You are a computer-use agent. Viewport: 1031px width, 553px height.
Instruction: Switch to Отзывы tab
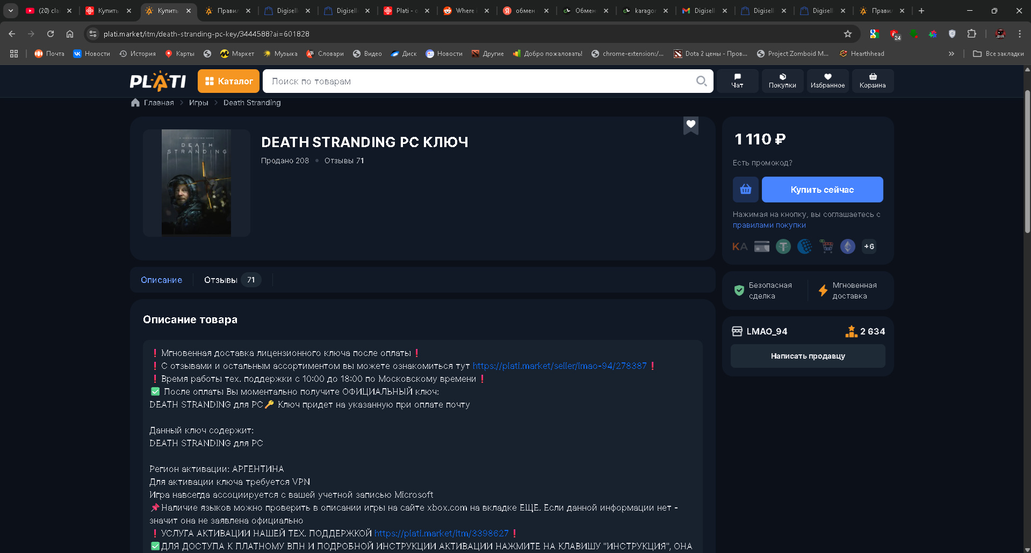(232, 280)
